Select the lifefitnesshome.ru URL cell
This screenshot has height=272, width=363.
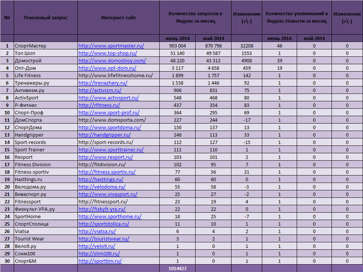click(x=119, y=76)
